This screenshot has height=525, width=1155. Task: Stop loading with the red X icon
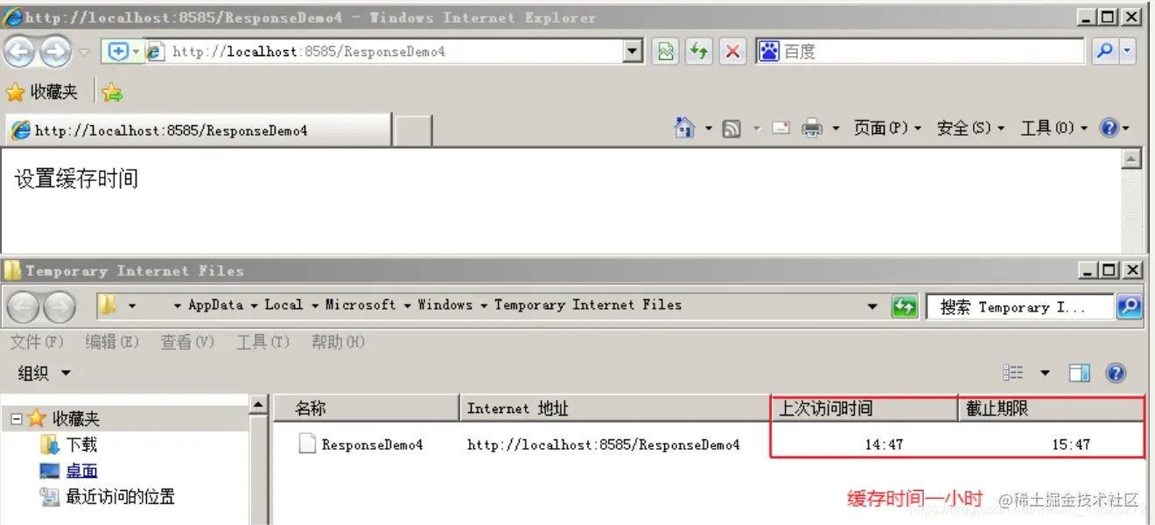coord(732,52)
